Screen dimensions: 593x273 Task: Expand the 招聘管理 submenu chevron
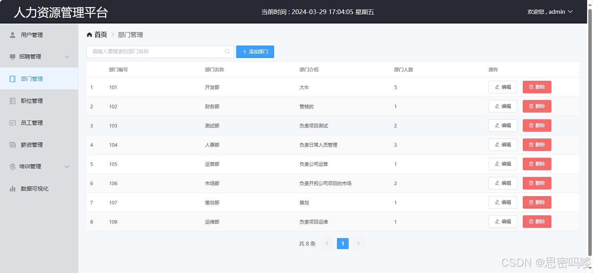coord(67,57)
